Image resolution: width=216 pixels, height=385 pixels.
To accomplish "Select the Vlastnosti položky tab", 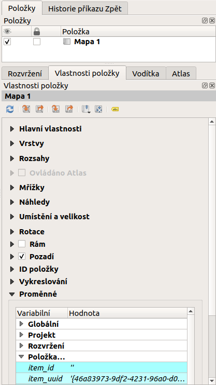I will pyautogui.click(x=87, y=73).
